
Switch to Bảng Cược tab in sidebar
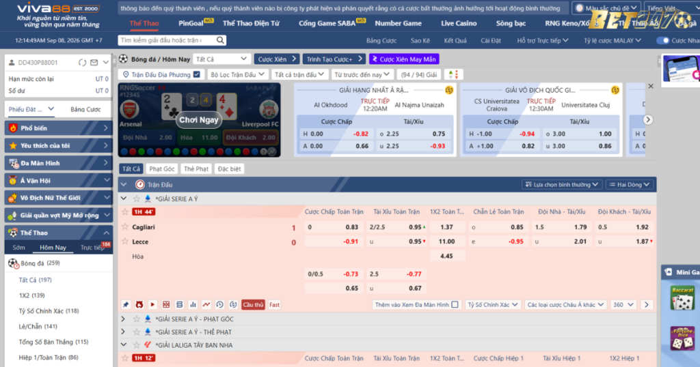[x=85, y=109]
